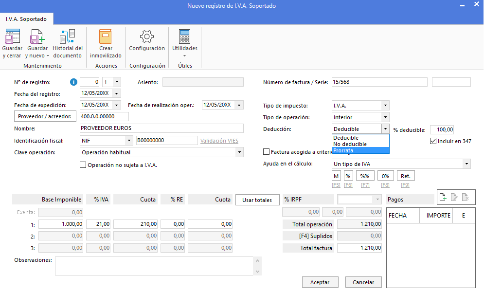Click the M calculation button

tap(336, 176)
